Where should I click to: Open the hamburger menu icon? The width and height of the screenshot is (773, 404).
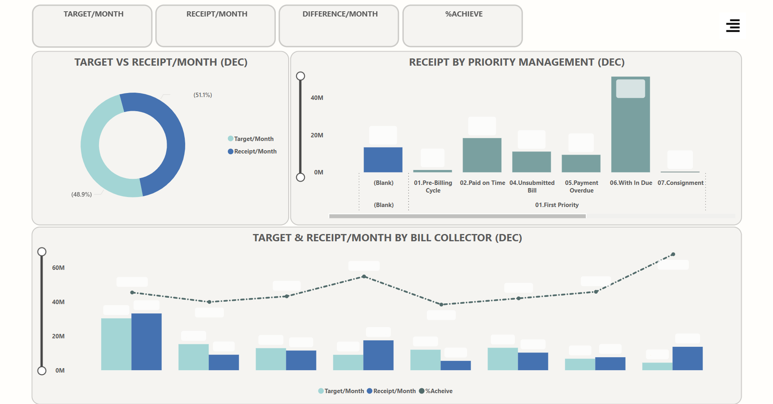tap(733, 26)
